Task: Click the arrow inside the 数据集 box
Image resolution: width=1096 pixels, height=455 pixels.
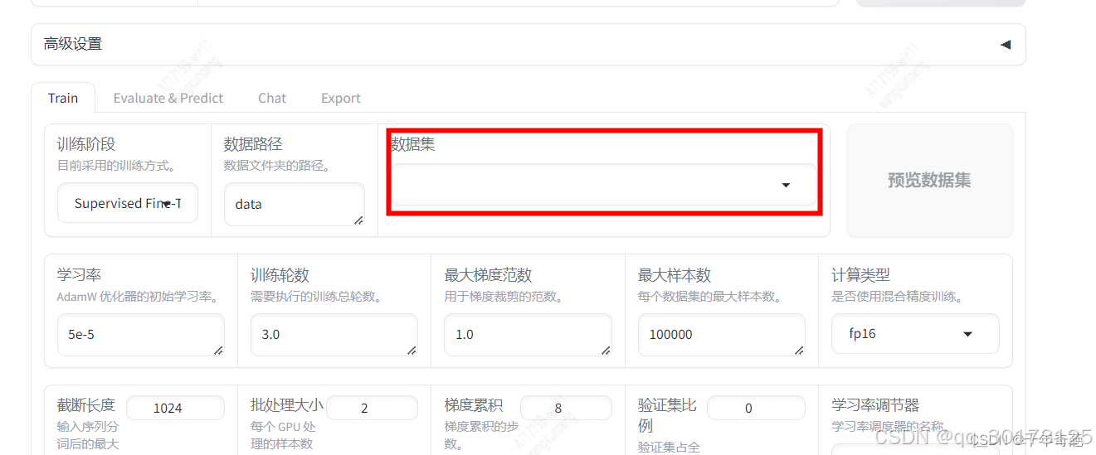Action: pos(786,186)
